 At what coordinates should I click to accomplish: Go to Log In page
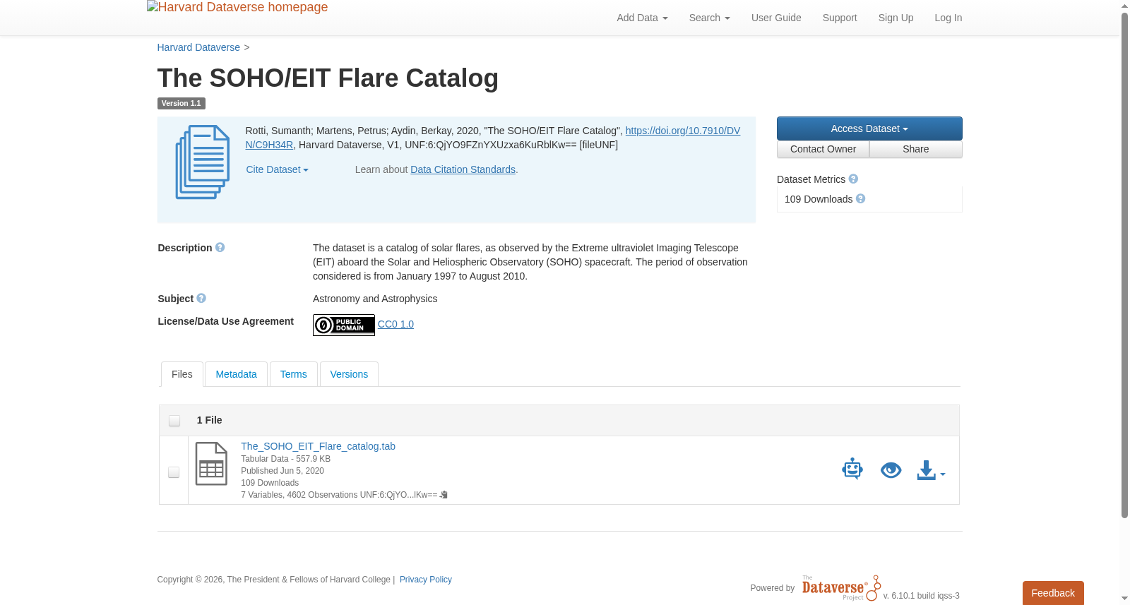tap(948, 18)
